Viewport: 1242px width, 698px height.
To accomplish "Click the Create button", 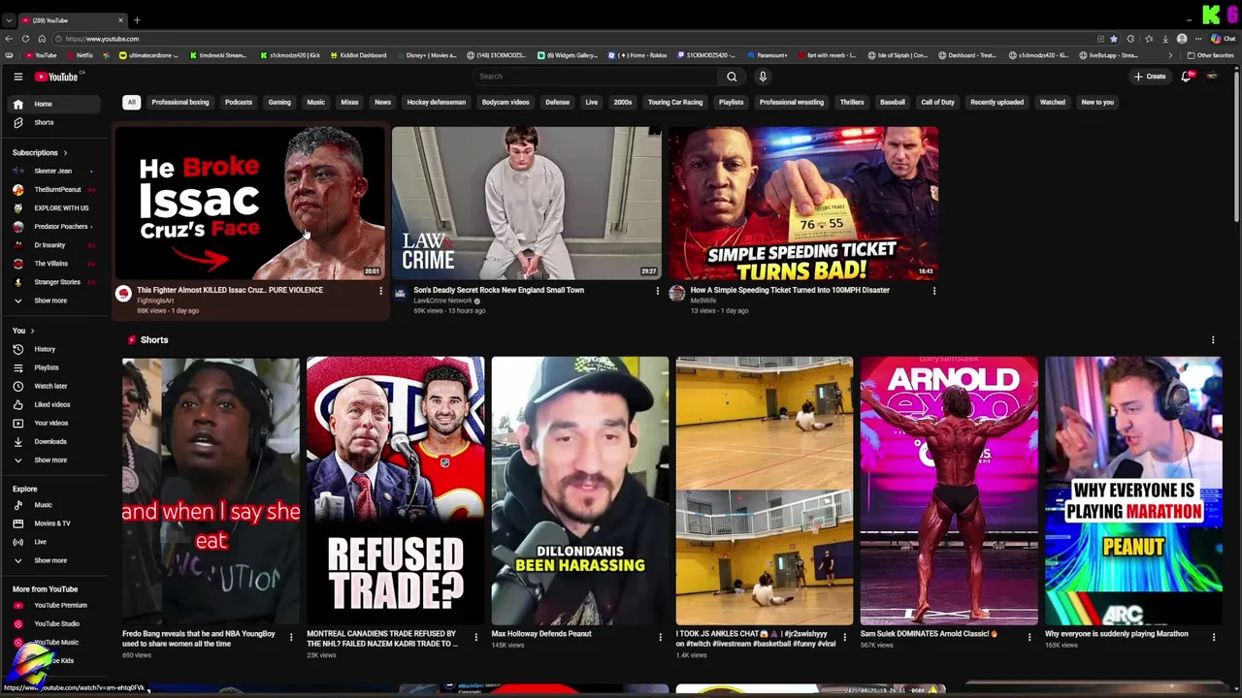I will pos(1150,77).
